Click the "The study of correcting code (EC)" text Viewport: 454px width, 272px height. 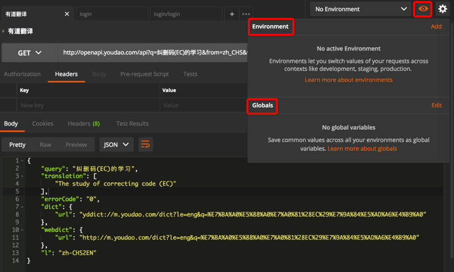[116, 184]
